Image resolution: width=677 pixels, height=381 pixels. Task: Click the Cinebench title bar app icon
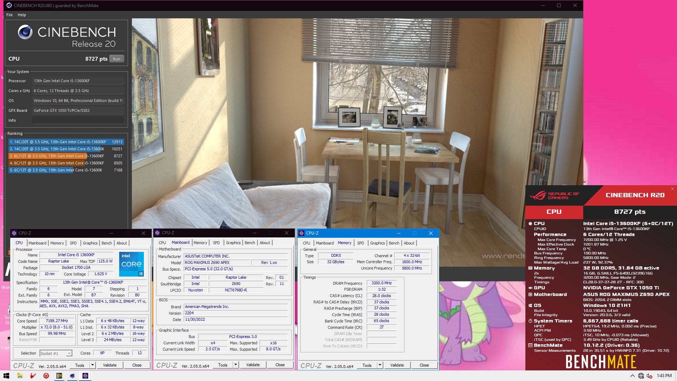pos(9,5)
